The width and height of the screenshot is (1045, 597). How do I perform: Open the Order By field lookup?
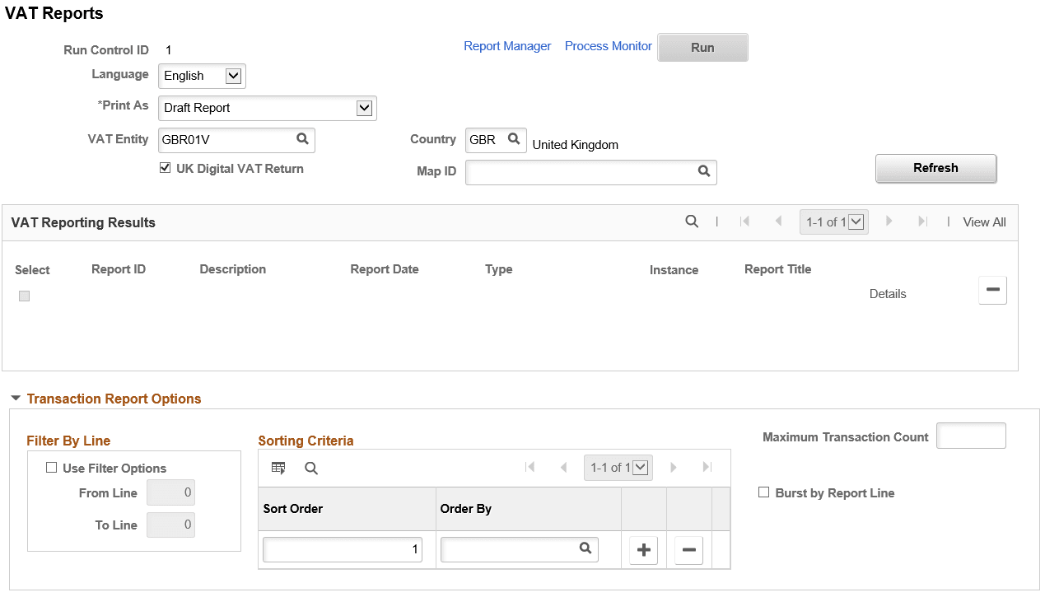(x=585, y=549)
